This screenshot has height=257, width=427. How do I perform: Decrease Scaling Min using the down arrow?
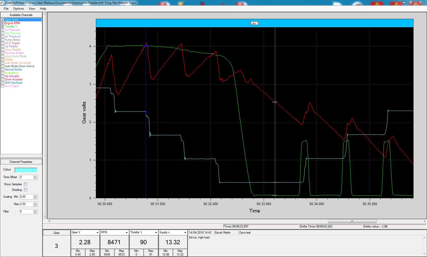[35, 198]
